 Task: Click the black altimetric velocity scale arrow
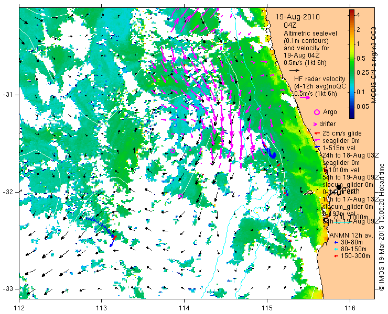click(x=295, y=71)
